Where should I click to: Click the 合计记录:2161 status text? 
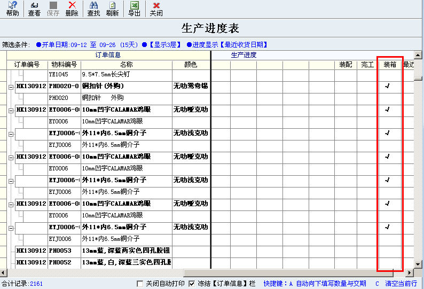pyautogui.click(x=22, y=284)
